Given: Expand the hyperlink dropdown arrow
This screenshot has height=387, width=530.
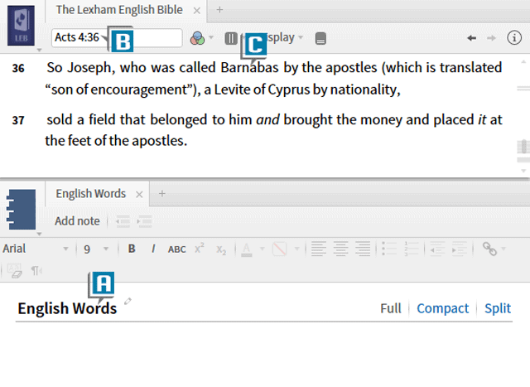Looking at the screenshot, I should (x=503, y=249).
